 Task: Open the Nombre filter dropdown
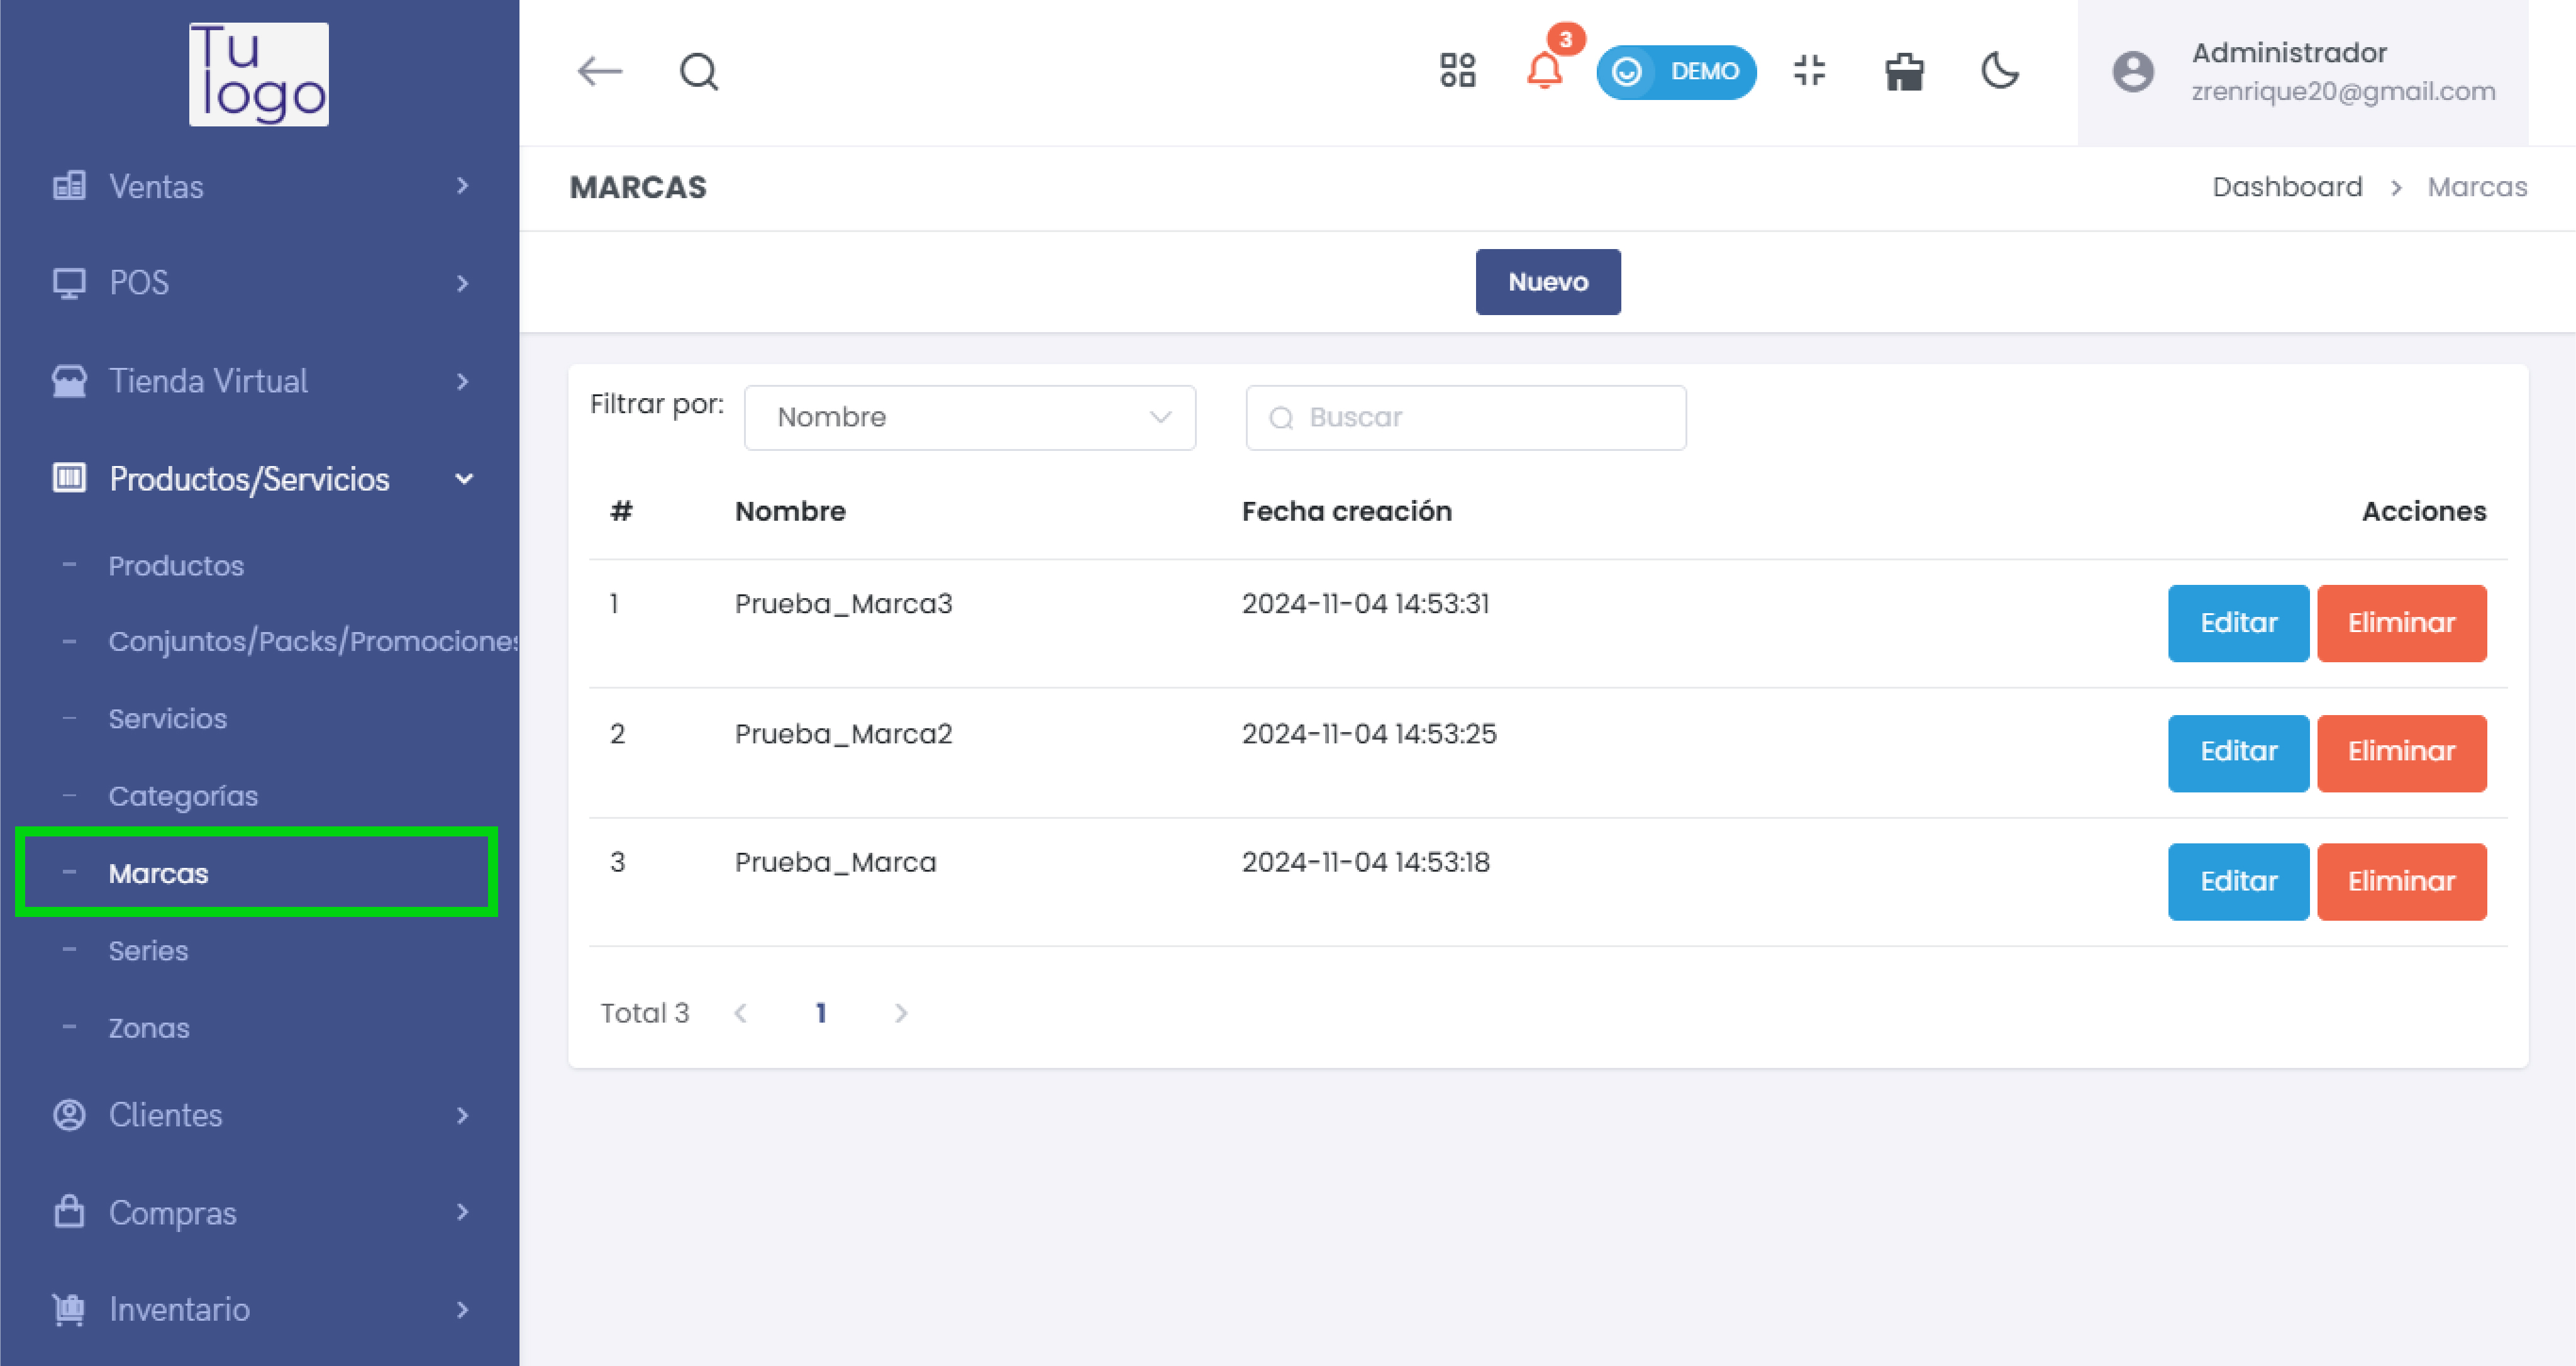tap(970, 418)
